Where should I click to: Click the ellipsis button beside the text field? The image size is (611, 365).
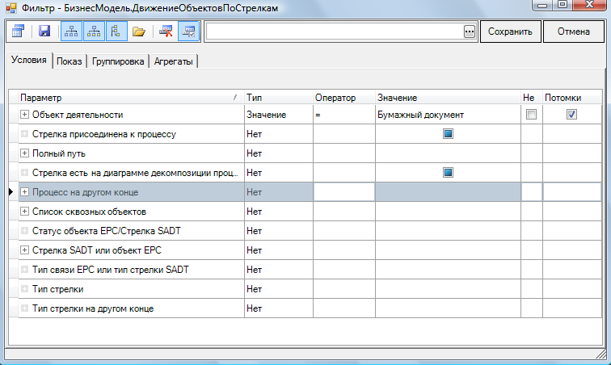(x=469, y=31)
